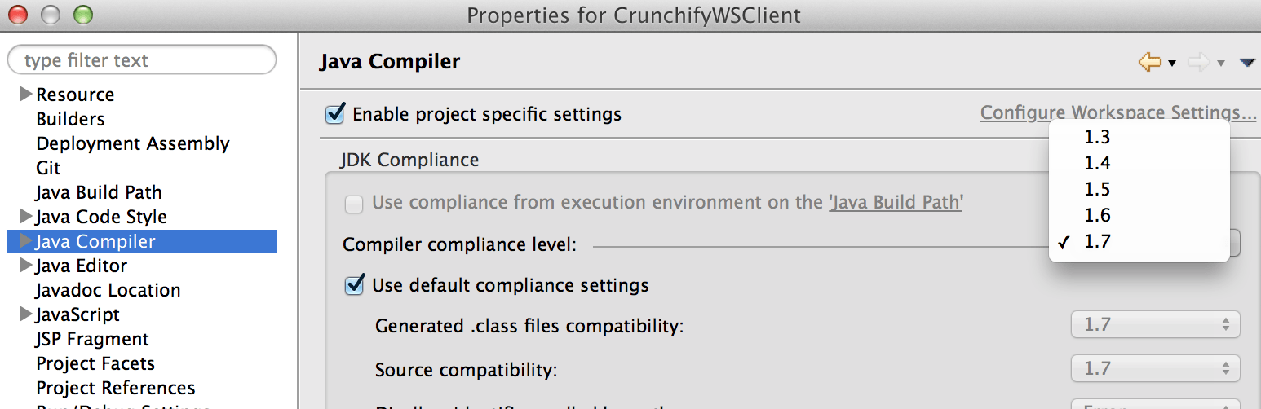This screenshot has width=1261, height=409.
Task: Expand the Java Code Style node
Action: pyautogui.click(x=25, y=217)
